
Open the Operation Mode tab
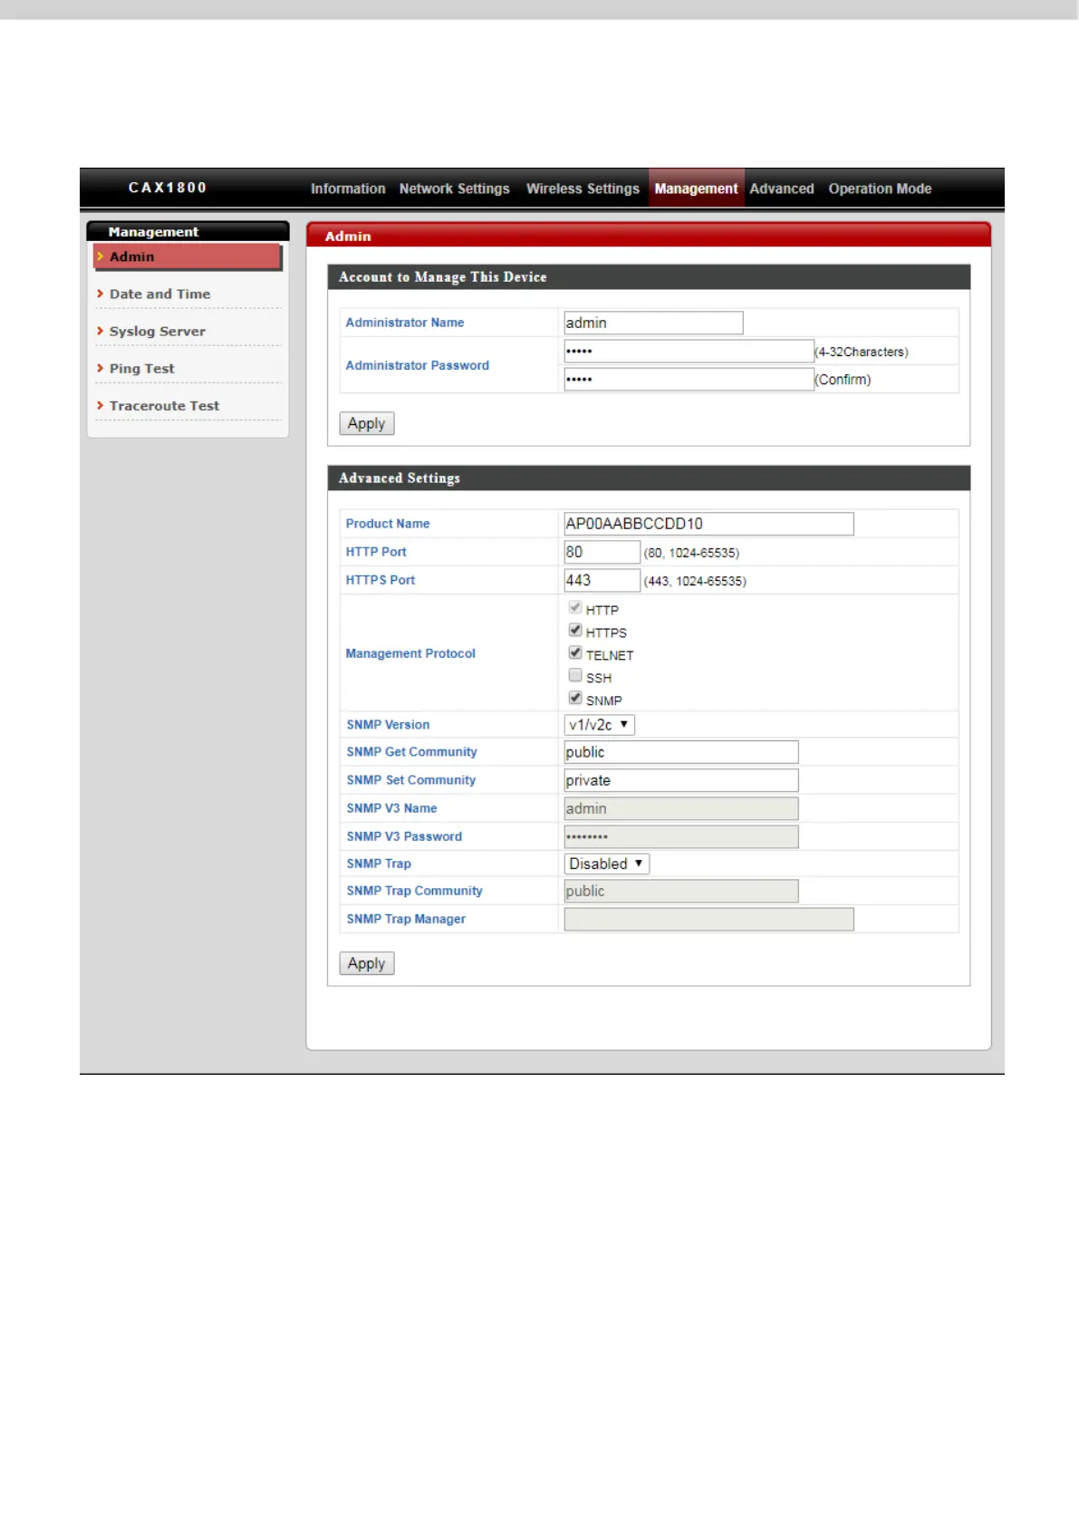[x=880, y=188]
